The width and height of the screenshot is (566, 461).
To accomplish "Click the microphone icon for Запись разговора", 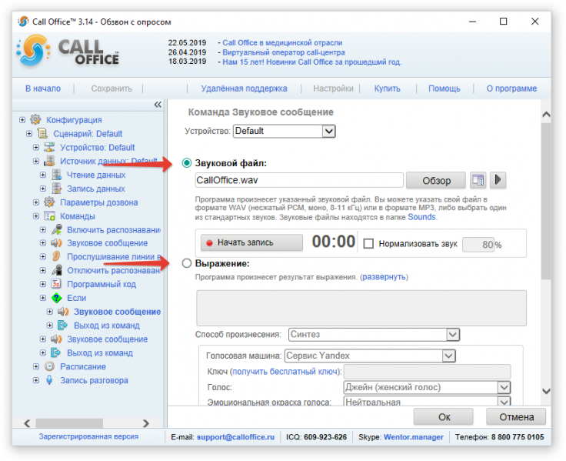I will [49, 380].
